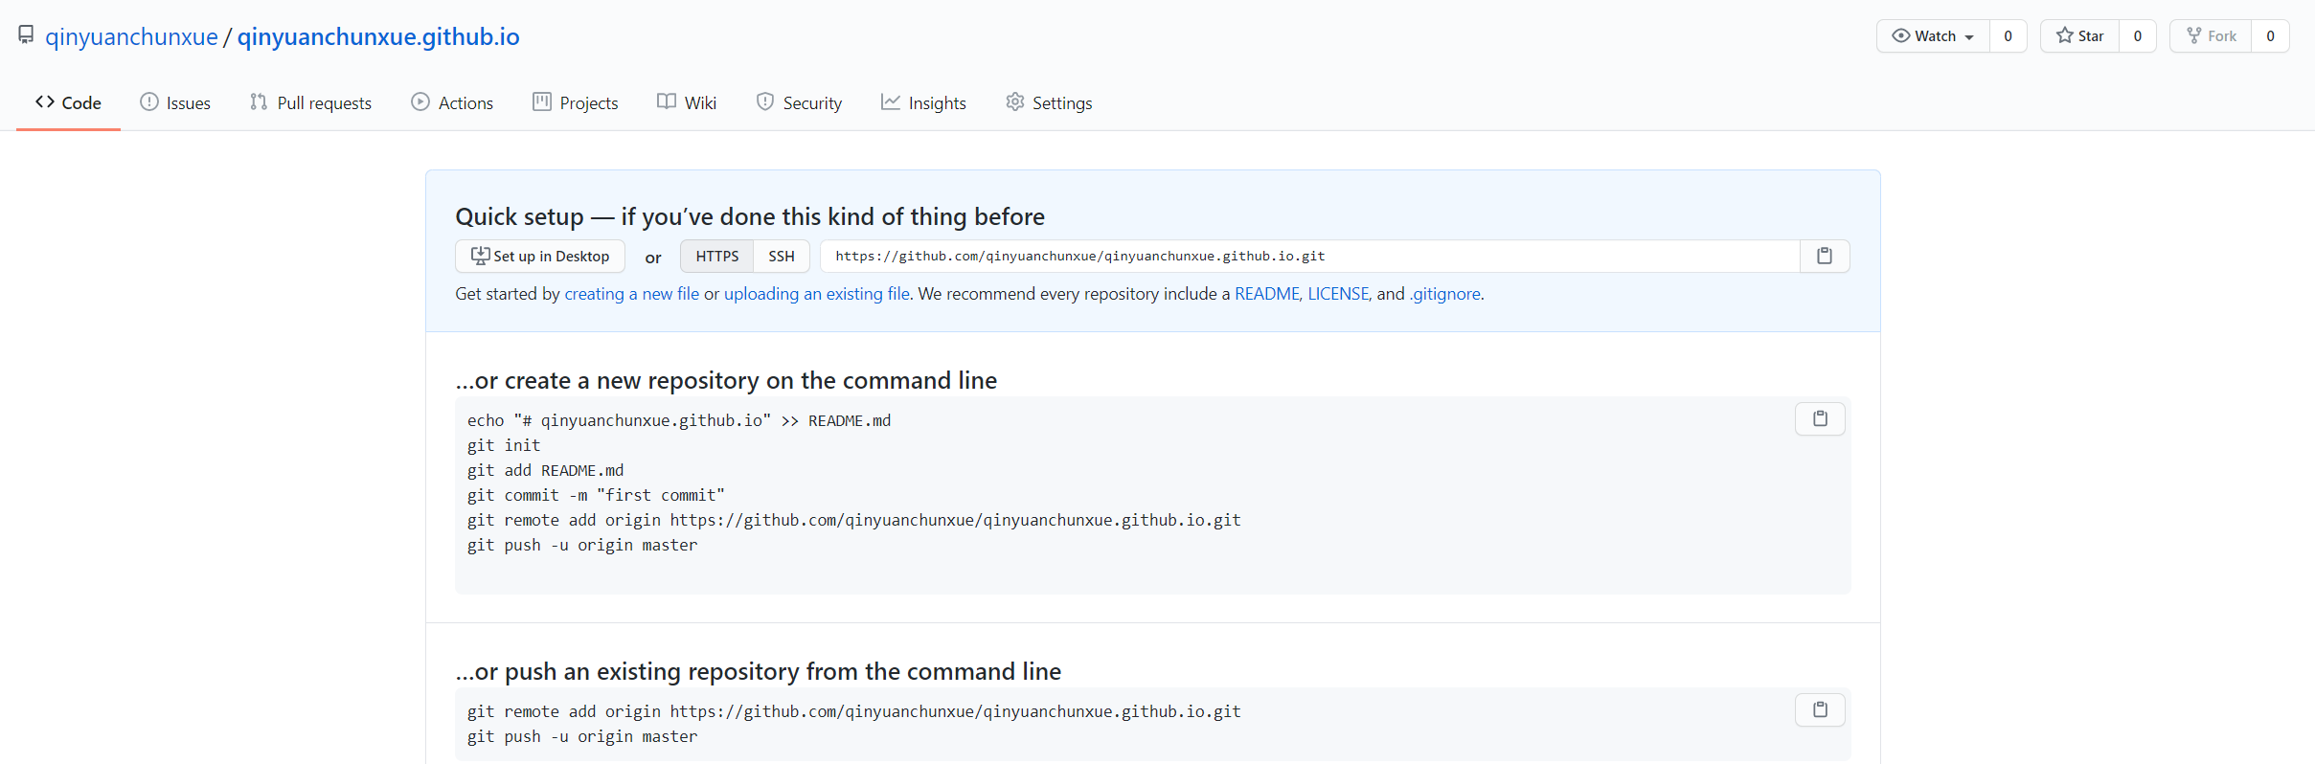Open the qinyuanchunxue owner profile link
Viewport: 2315px width, 764px height.
tap(131, 36)
